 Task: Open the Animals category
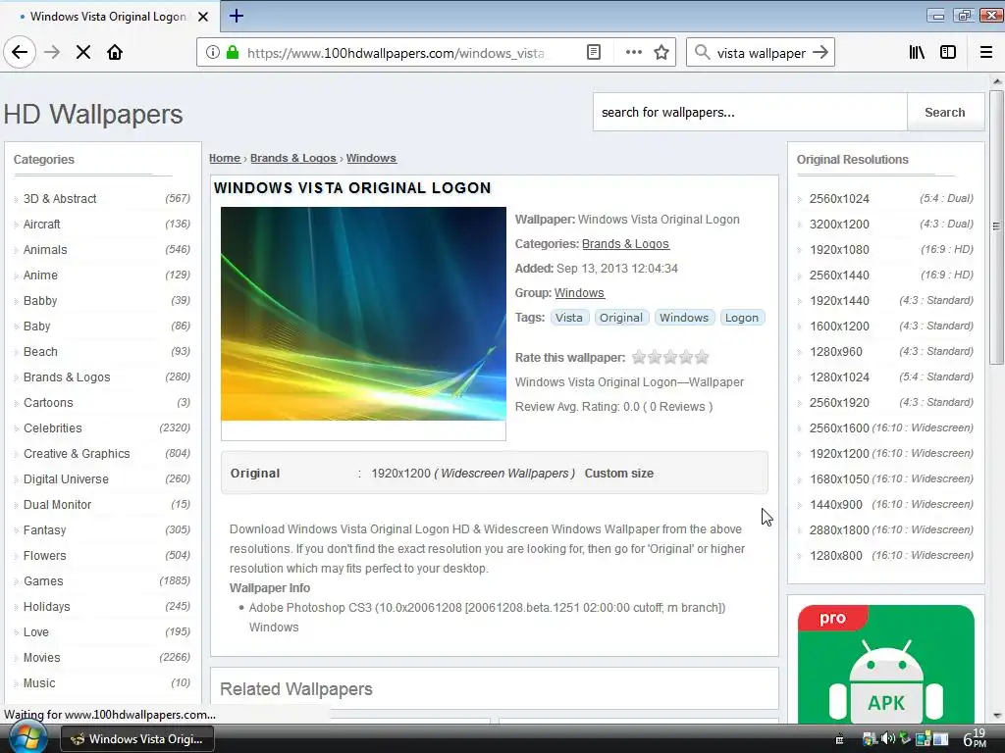(x=45, y=250)
